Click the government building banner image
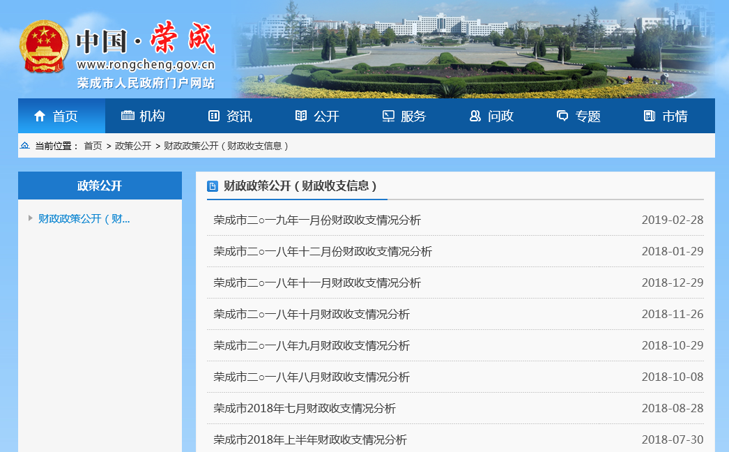729x452 pixels. coord(474,49)
